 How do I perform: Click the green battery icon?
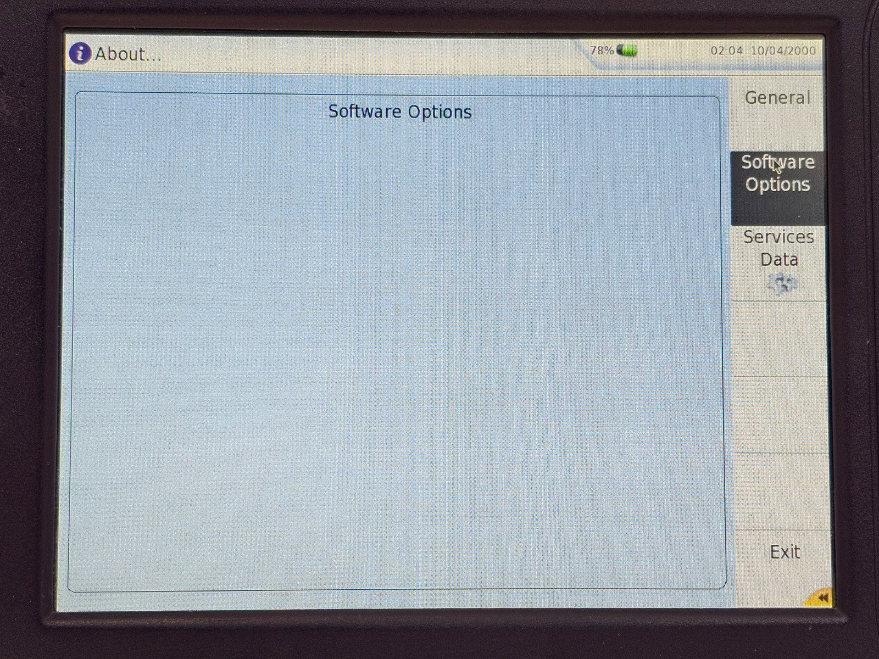627,51
